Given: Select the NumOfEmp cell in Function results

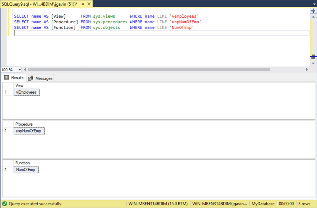Looking at the screenshot, I should [x=26, y=169].
